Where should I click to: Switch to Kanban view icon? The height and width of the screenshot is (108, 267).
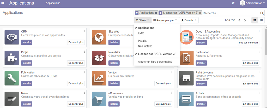click(255, 20)
